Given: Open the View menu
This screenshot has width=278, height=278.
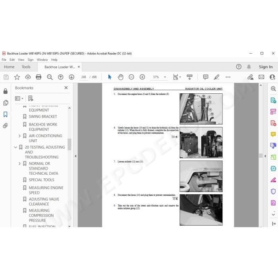Looking at the screenshot, I should point(21,60).
